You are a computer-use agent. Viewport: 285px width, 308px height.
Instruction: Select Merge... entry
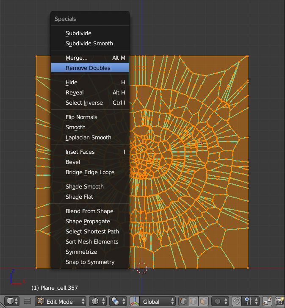click(x=90, y=58)
